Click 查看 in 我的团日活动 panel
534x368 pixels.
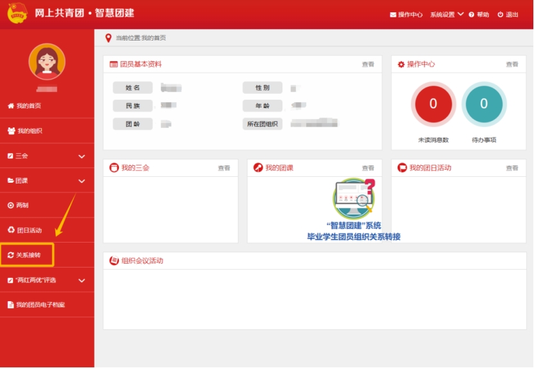[x=511, y=168]
